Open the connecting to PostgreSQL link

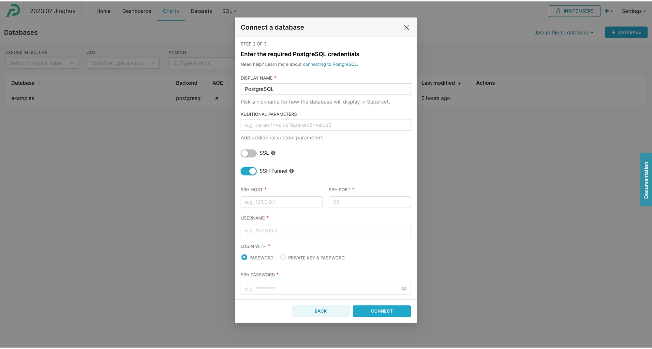pos(331,64)
